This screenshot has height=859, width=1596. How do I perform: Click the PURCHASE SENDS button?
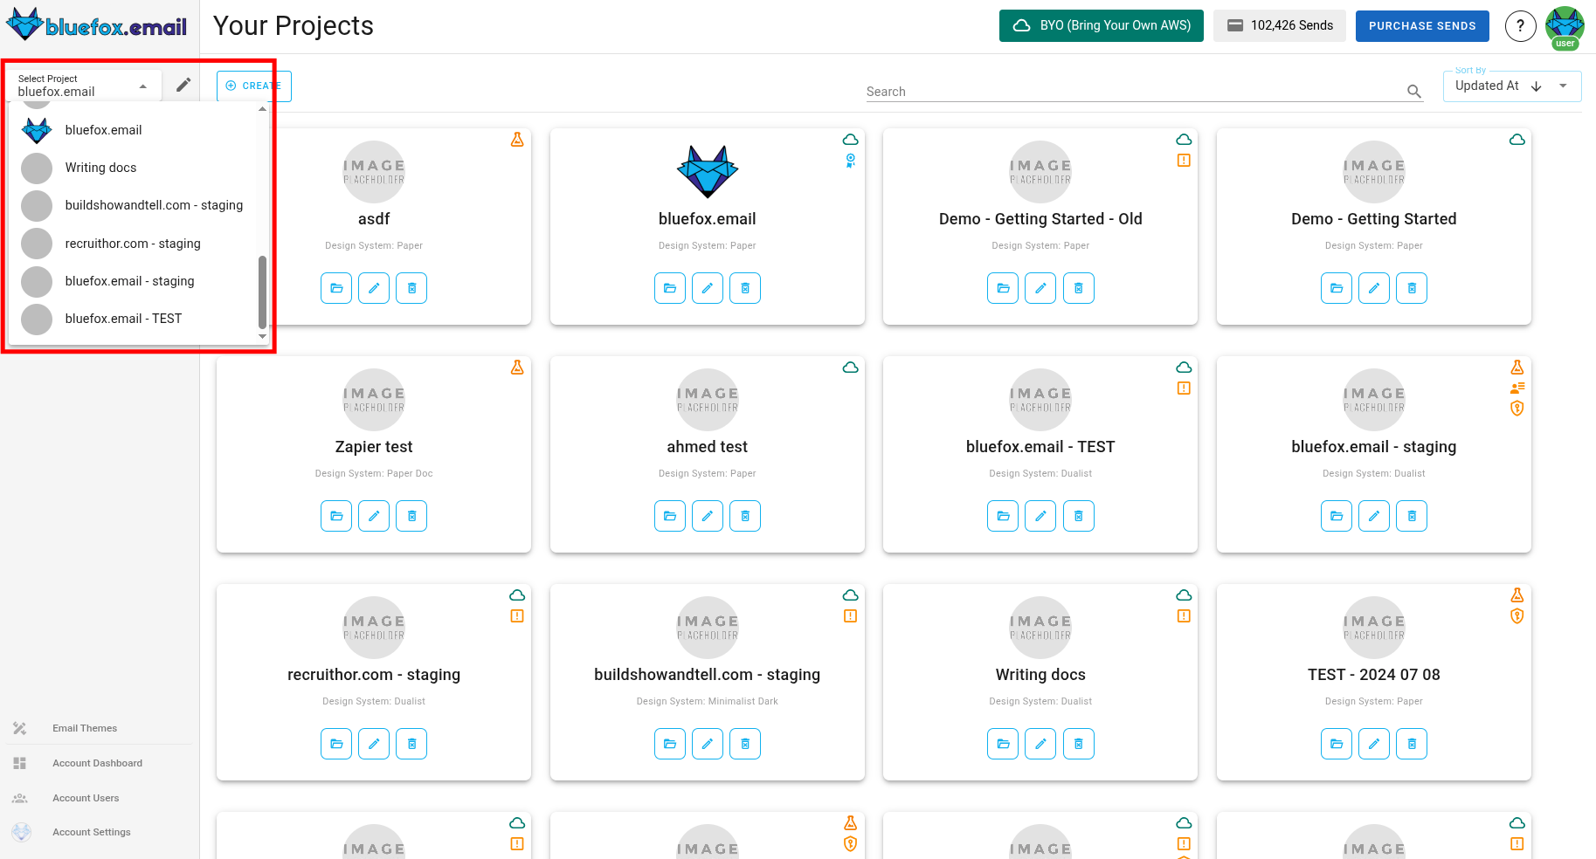[1422, 26]
